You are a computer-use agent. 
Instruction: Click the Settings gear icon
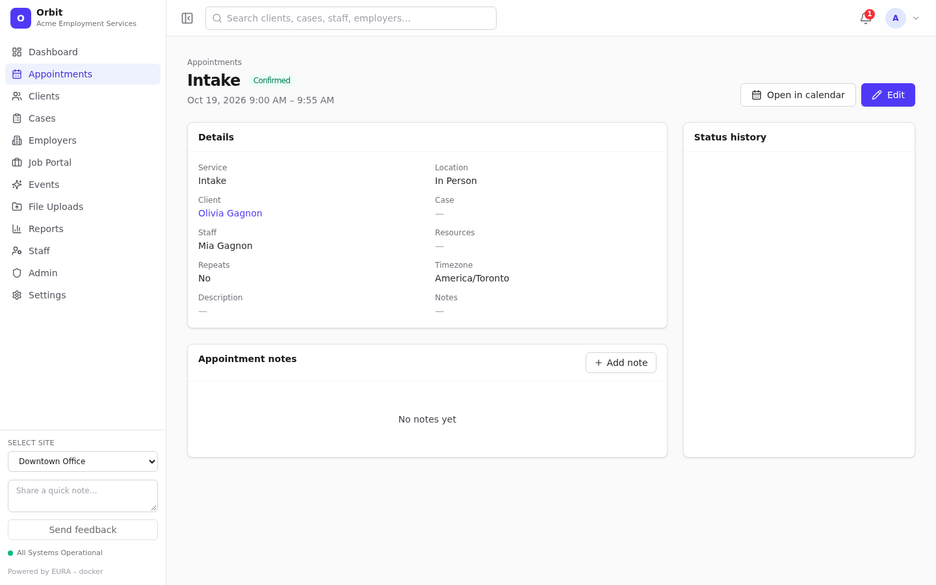pos(17,295)
